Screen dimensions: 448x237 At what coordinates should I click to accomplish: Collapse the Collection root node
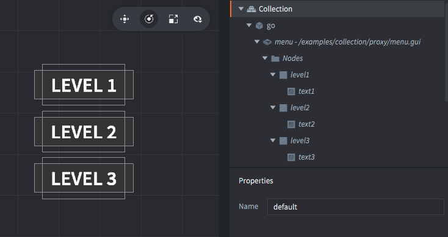[x=241, y=9]
